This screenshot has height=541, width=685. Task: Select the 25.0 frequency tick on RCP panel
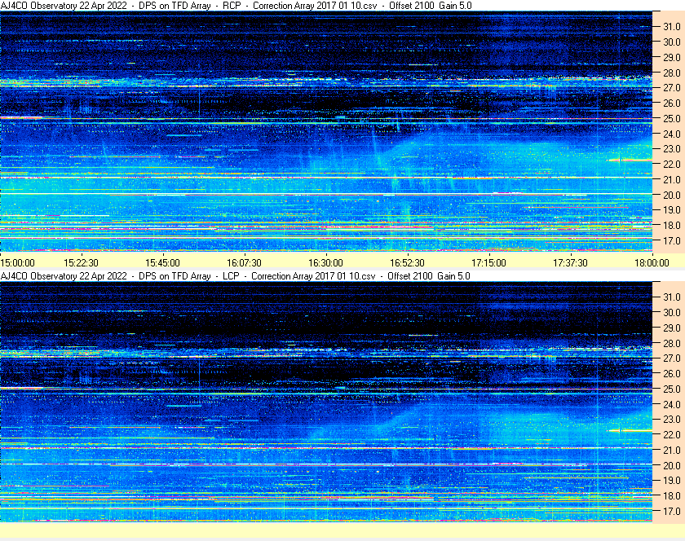pyautogui.click(x=670, y=119)
